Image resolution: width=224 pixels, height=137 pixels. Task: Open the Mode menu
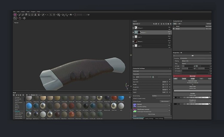(x=23, y=12)
